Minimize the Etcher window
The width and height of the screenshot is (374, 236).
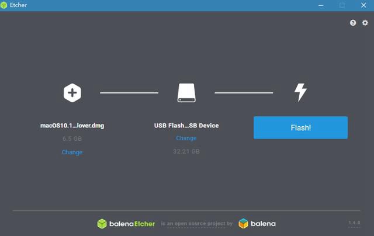pyautogui.click(x=321, y=5)
